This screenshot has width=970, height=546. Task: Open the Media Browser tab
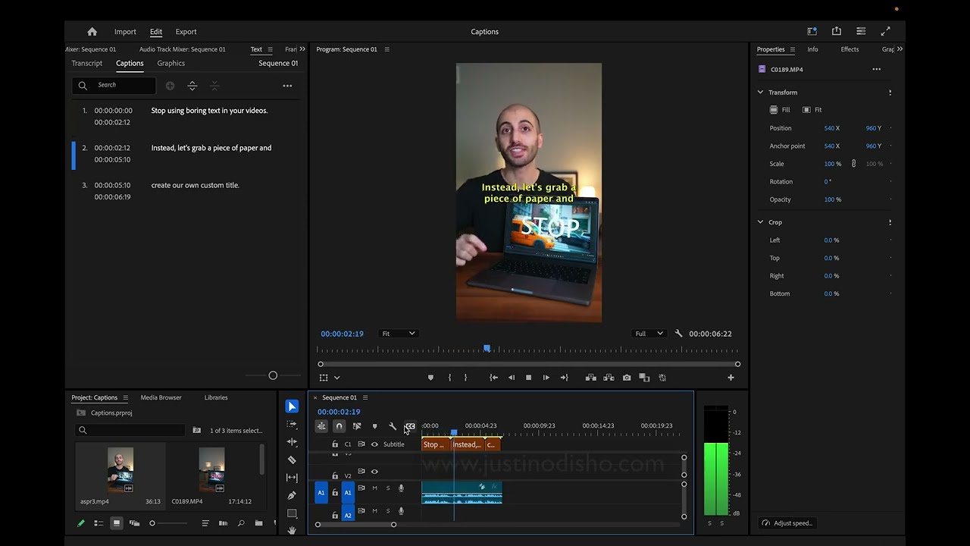161,397
